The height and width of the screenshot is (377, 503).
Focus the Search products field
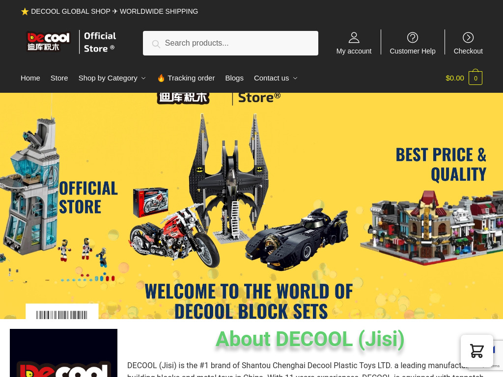[230, 43]
